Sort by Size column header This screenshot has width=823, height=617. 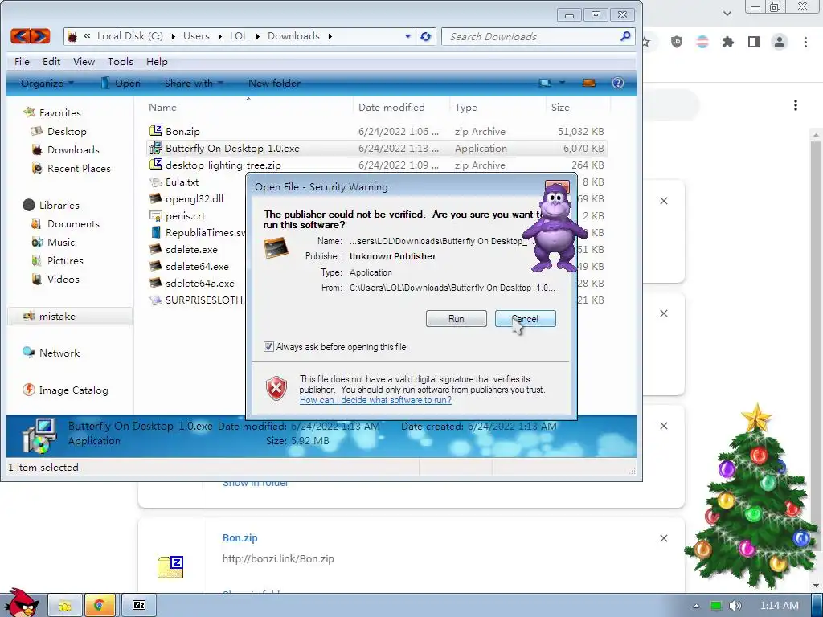click(x=560, y=107)
